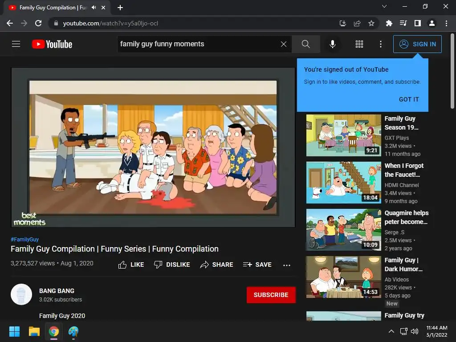Screen dimensions: 456x342
Task: Open Family Guy Season 19 thumbnail
Action: 343,135
